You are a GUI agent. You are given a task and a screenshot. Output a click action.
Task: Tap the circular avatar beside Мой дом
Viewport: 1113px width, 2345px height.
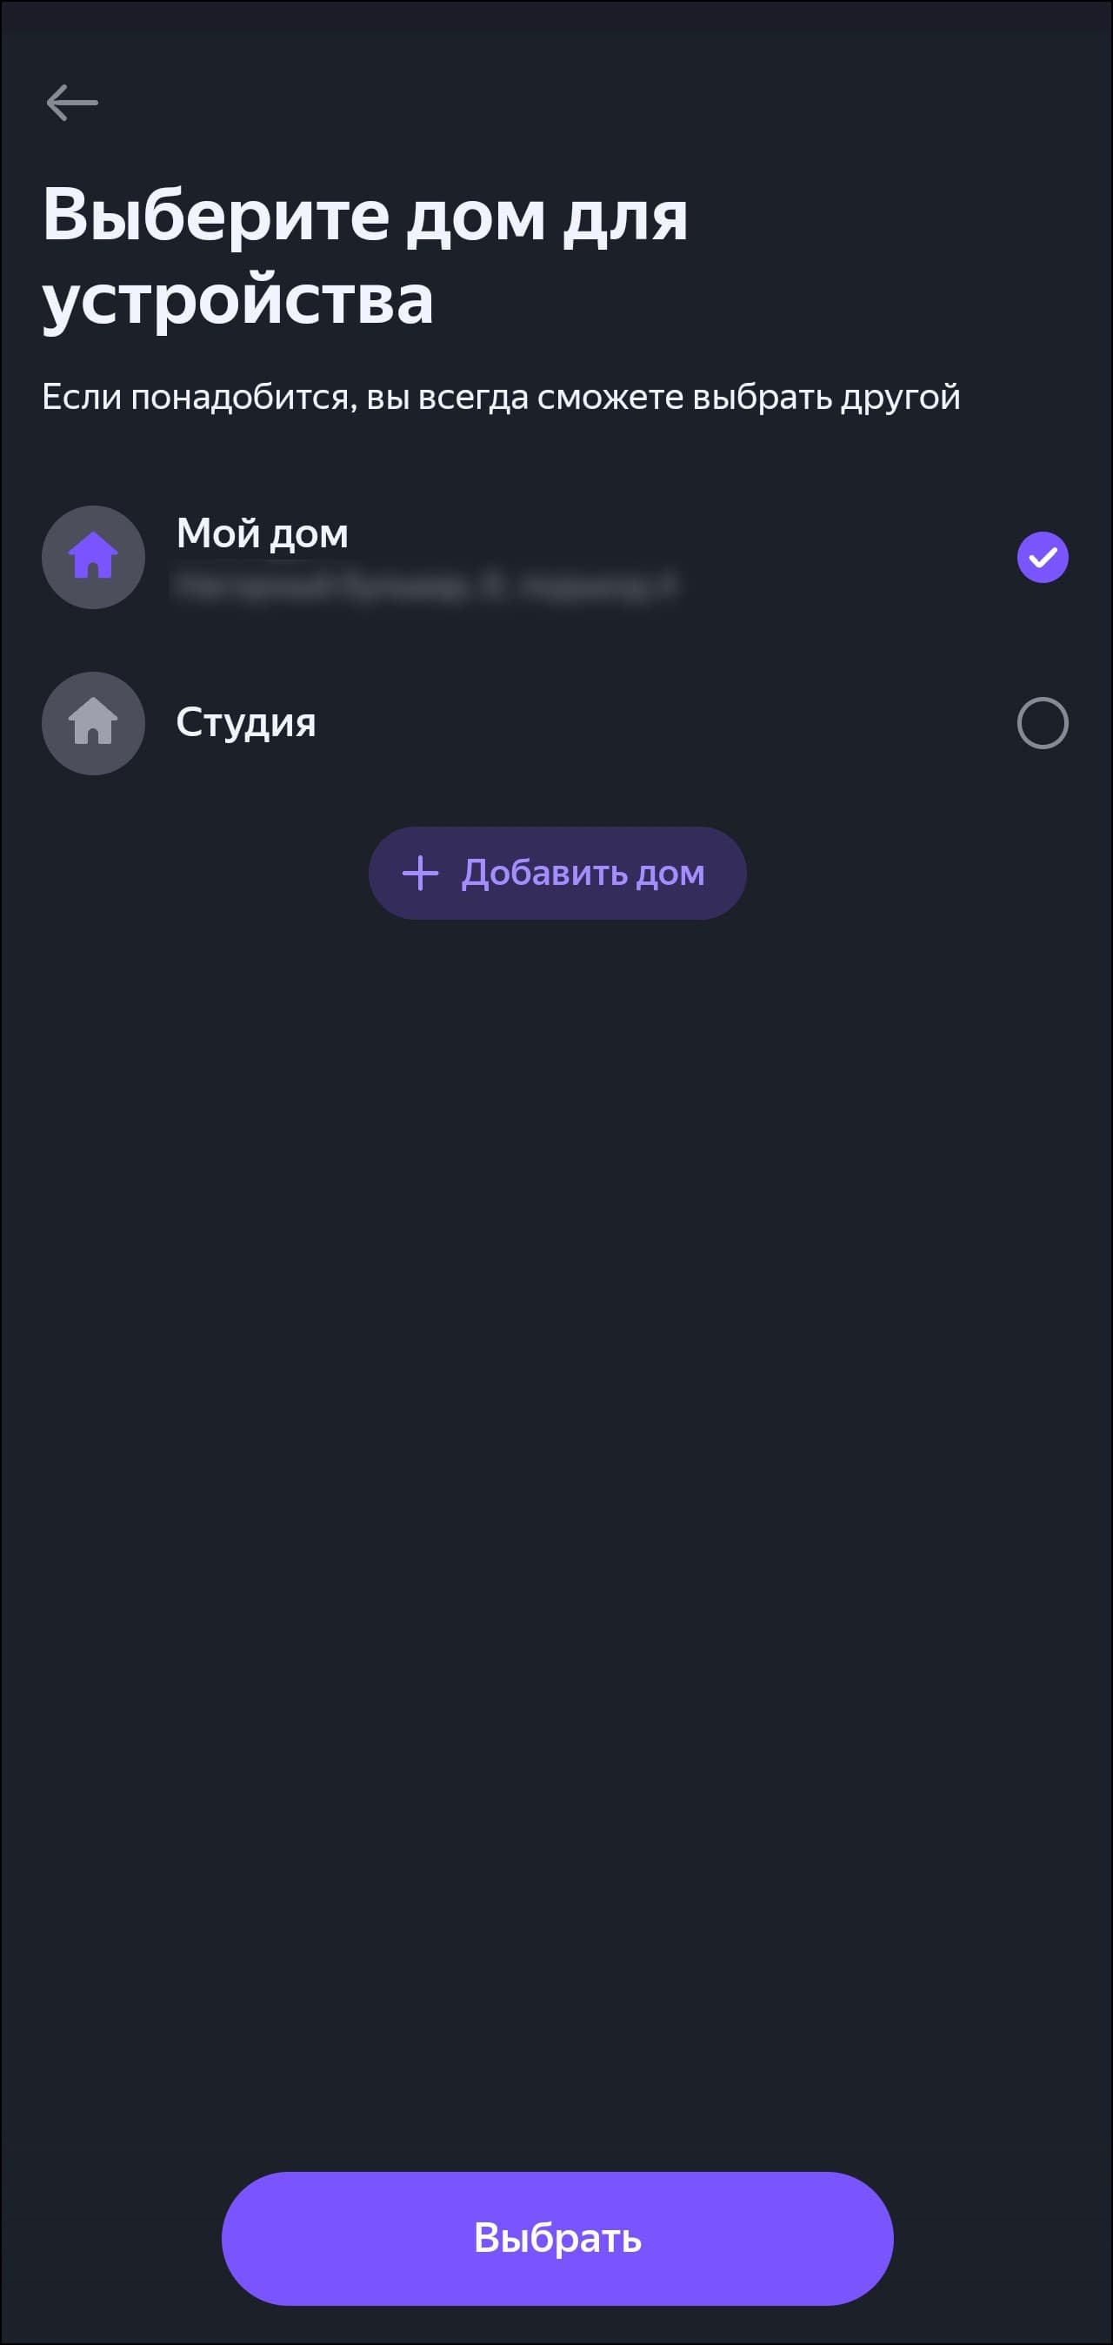(94, 557)
